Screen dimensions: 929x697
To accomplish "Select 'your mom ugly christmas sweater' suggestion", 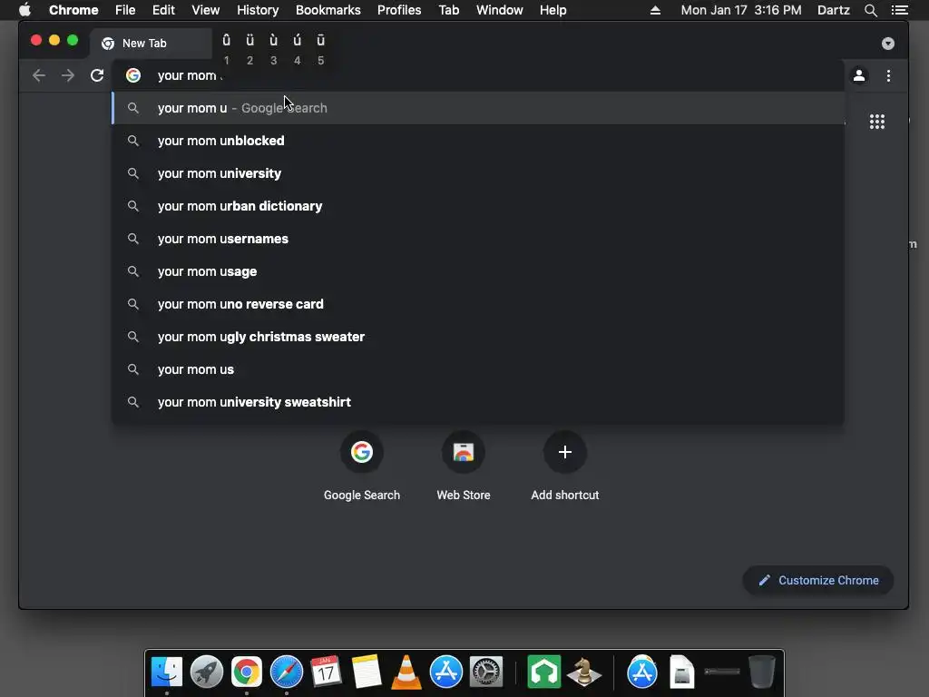I will coord(478,336).
